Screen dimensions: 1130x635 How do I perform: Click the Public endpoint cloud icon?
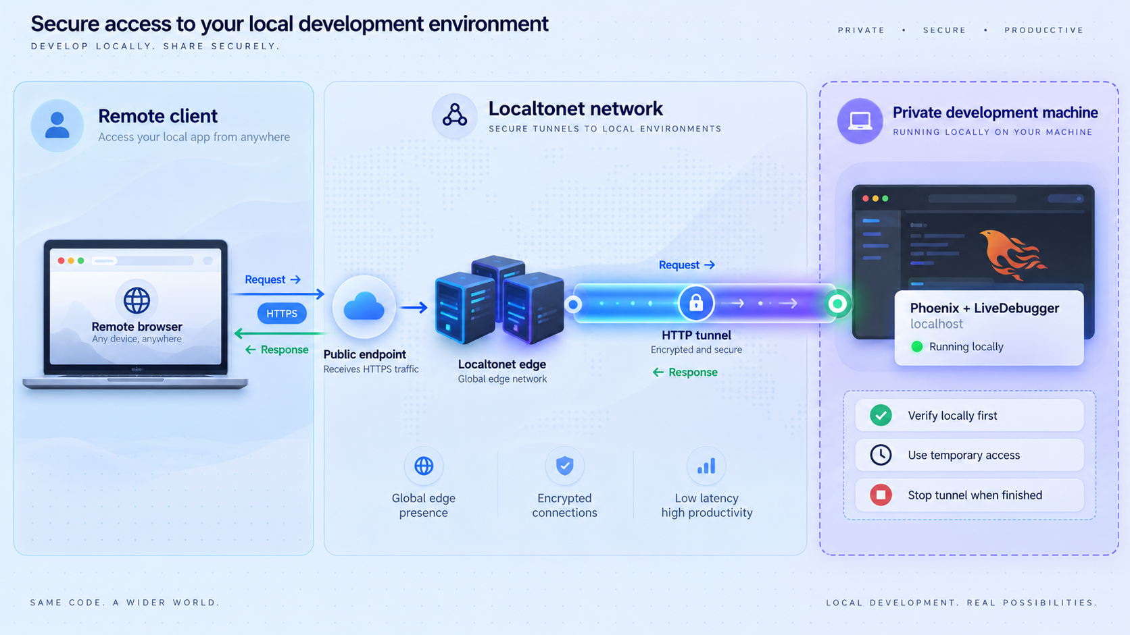[364, 308]
